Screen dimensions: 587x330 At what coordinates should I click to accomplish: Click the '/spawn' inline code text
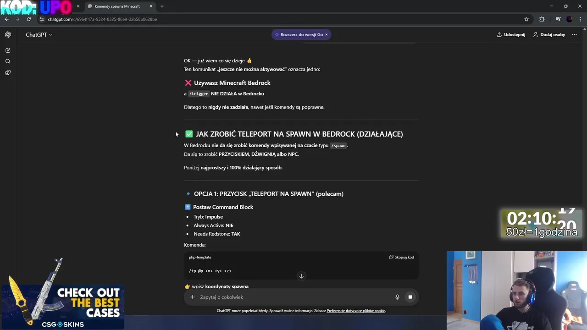338,145
